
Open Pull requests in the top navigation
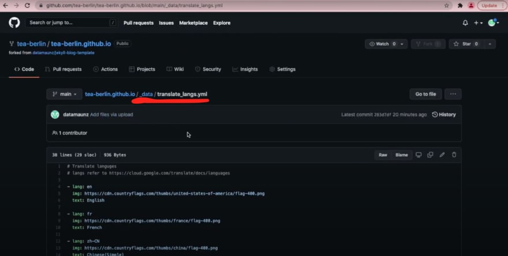(x=139, y=23)
